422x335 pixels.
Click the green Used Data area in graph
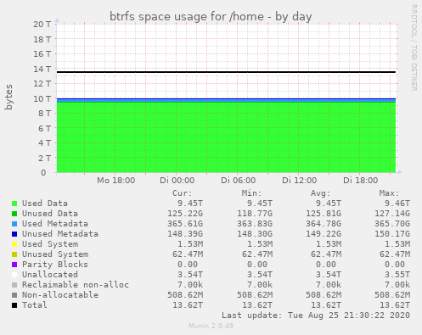click(x=226, y=137)
